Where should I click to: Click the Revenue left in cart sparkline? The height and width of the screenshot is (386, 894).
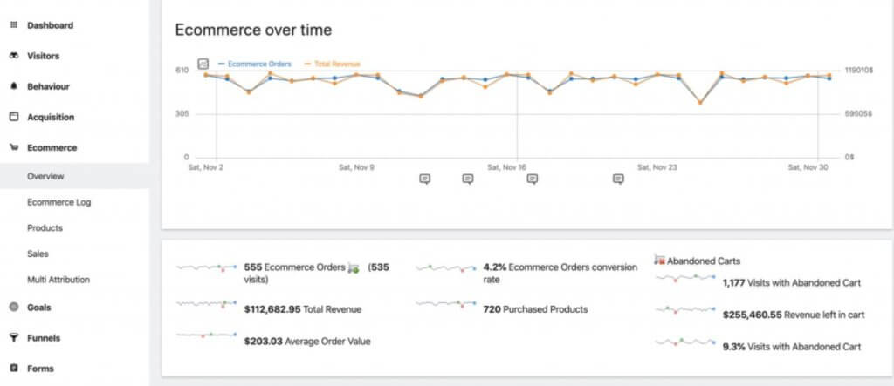[685, 309]
